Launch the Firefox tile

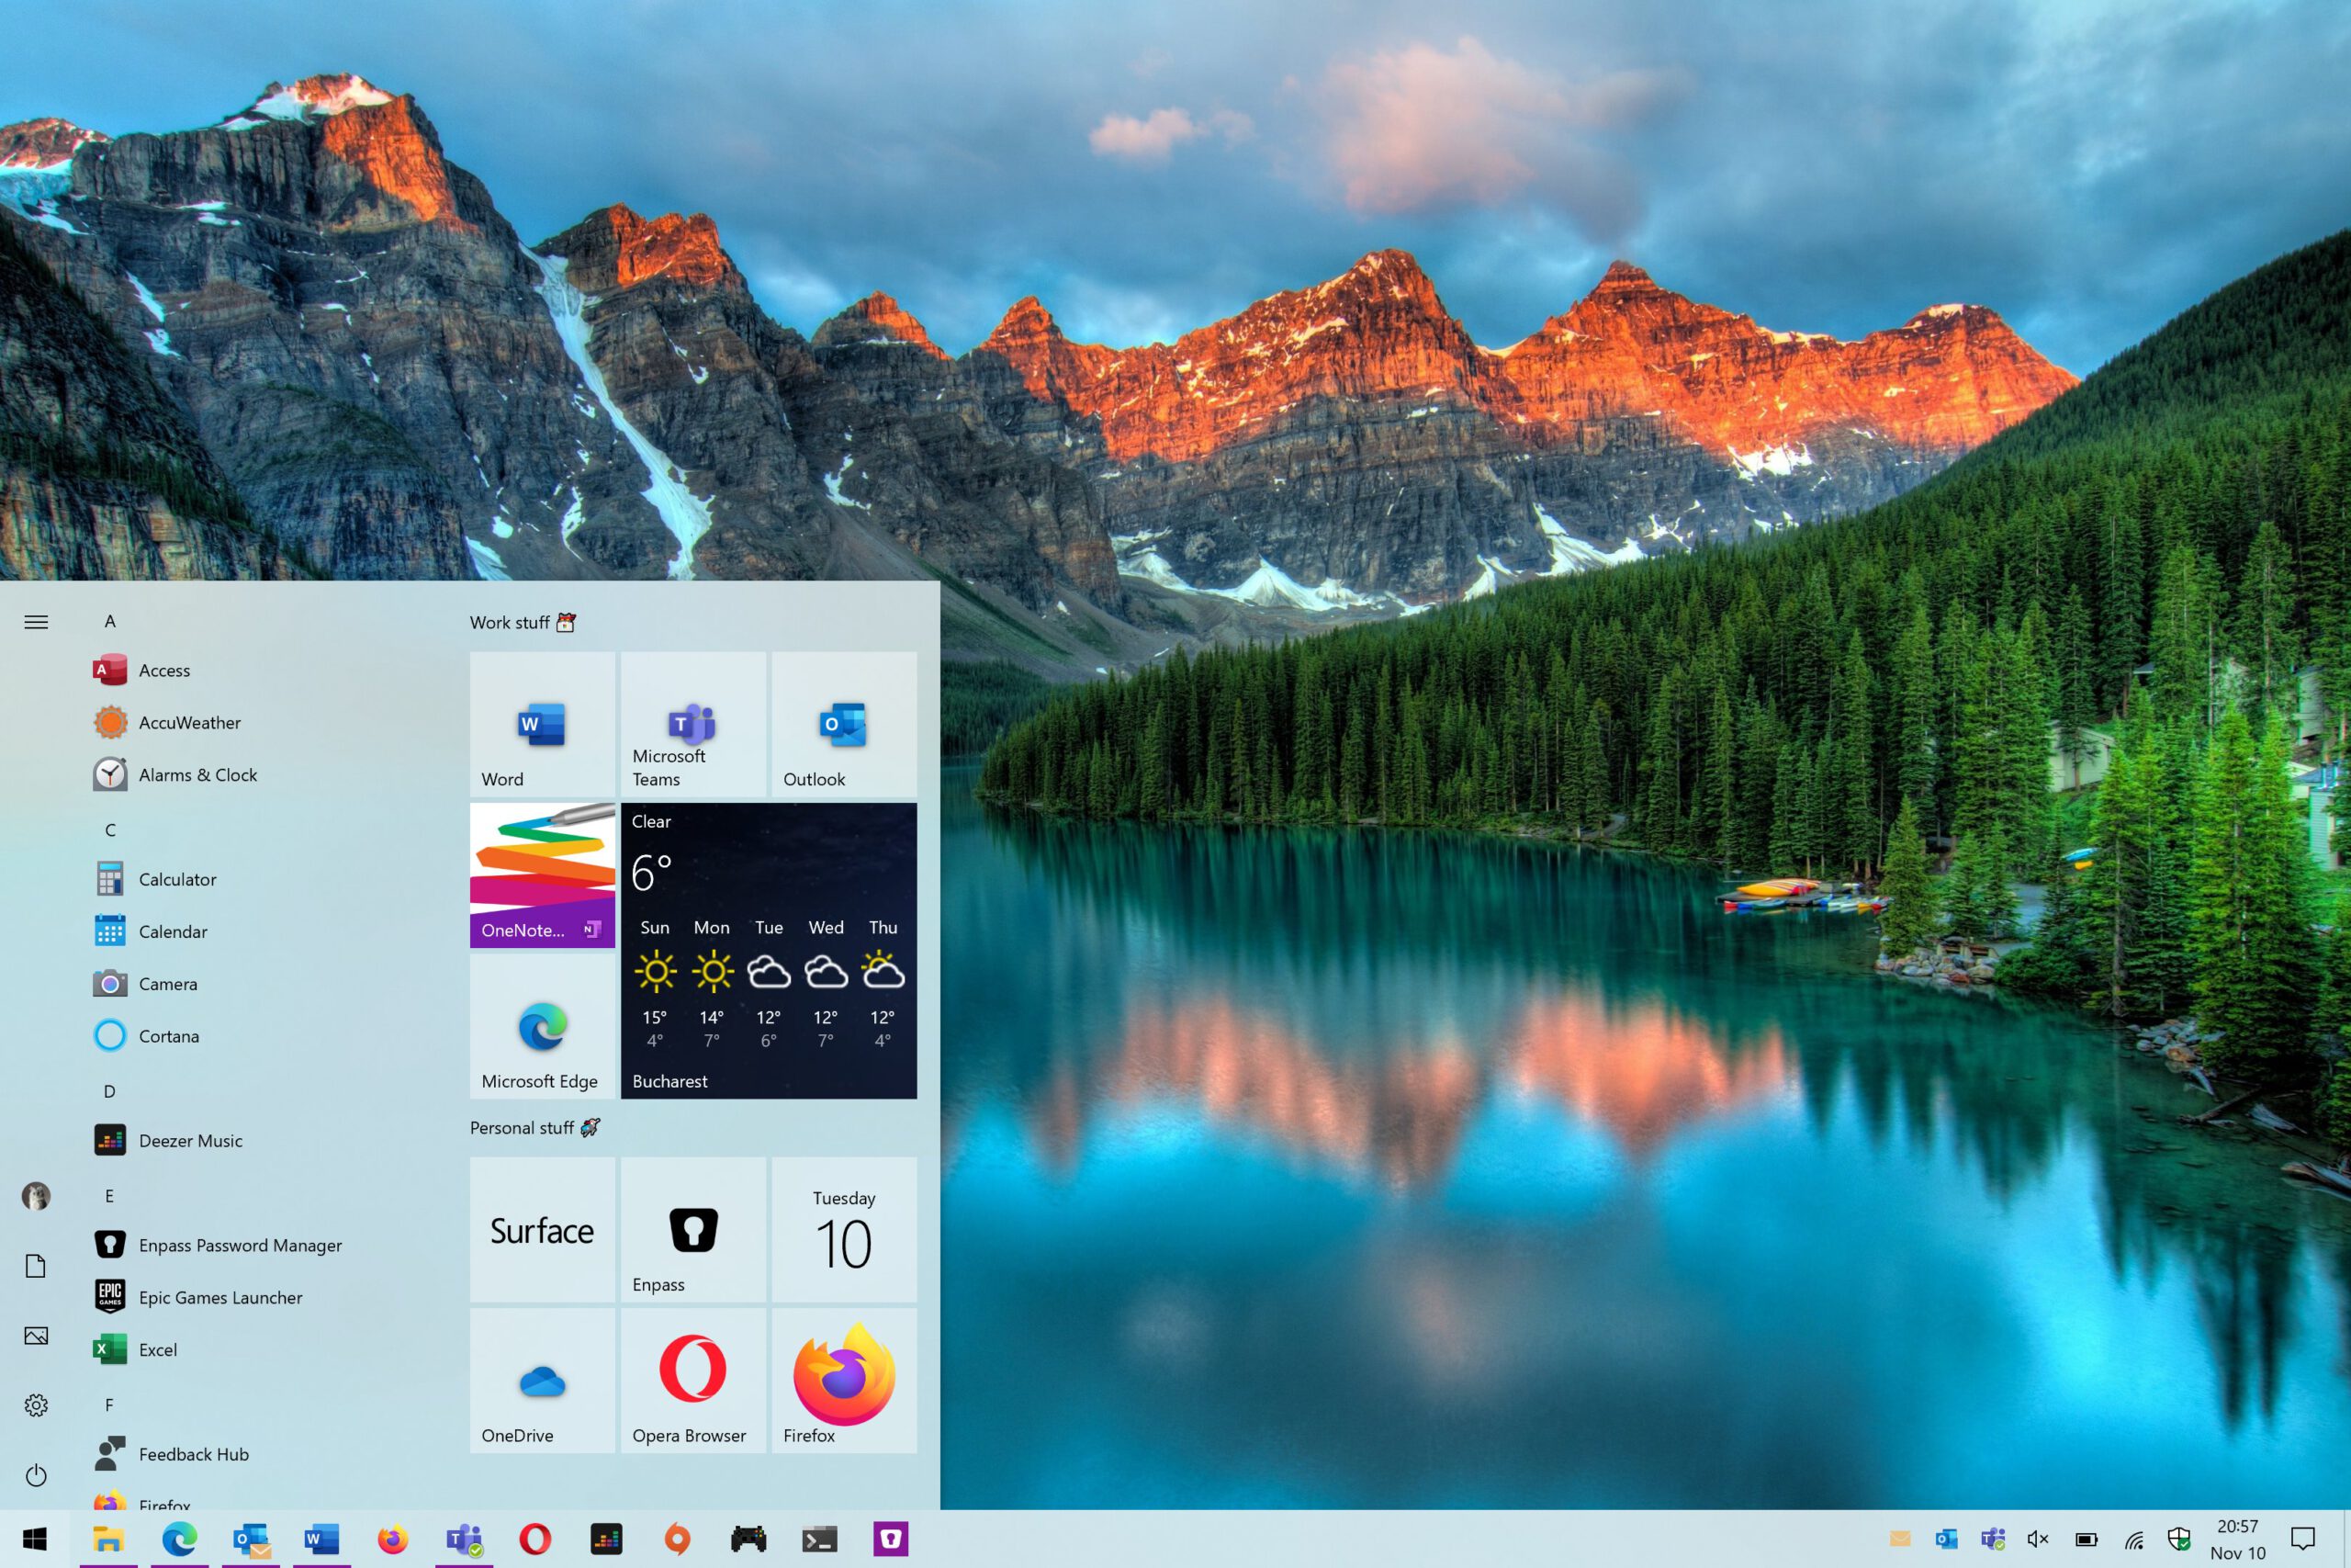(844, 1380)
